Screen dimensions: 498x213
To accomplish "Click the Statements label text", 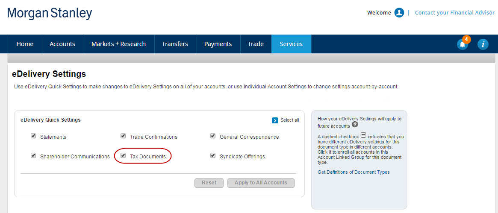I will coord(53,137).
